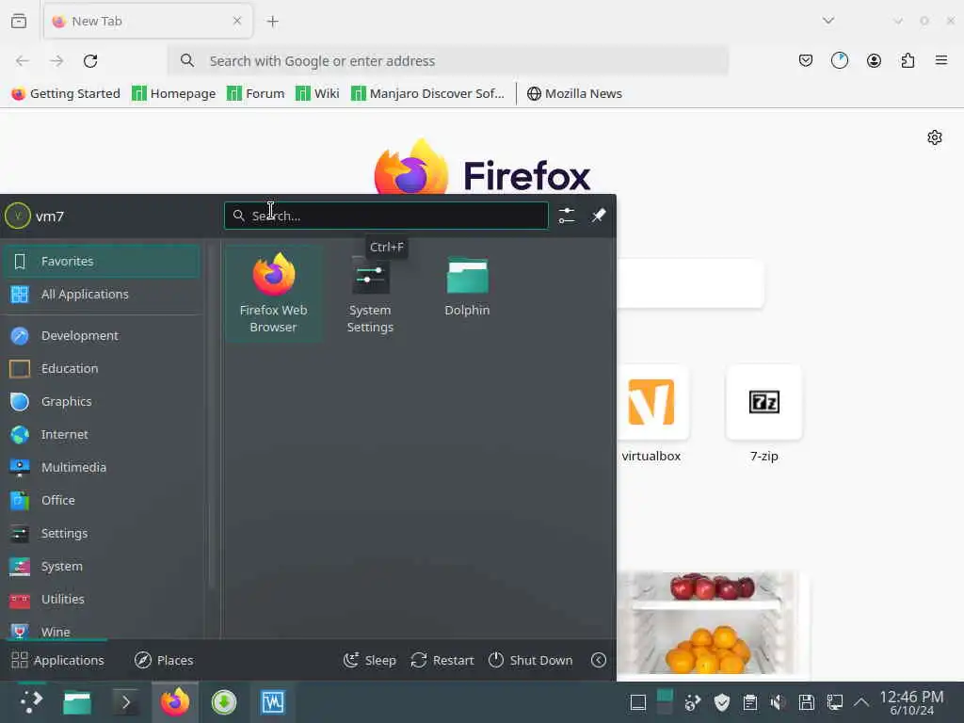Click Firefox address search bar

coord(449,61)
